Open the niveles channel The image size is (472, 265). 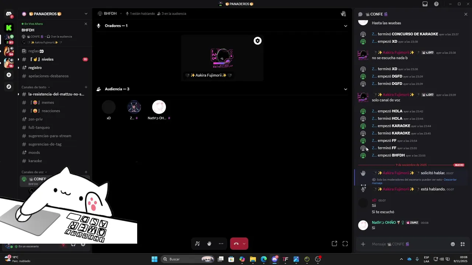coord(55,59)
